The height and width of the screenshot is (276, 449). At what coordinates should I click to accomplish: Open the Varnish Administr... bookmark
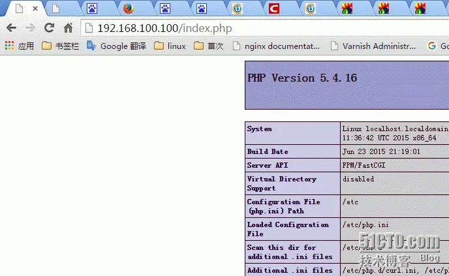tap(373, 46)
